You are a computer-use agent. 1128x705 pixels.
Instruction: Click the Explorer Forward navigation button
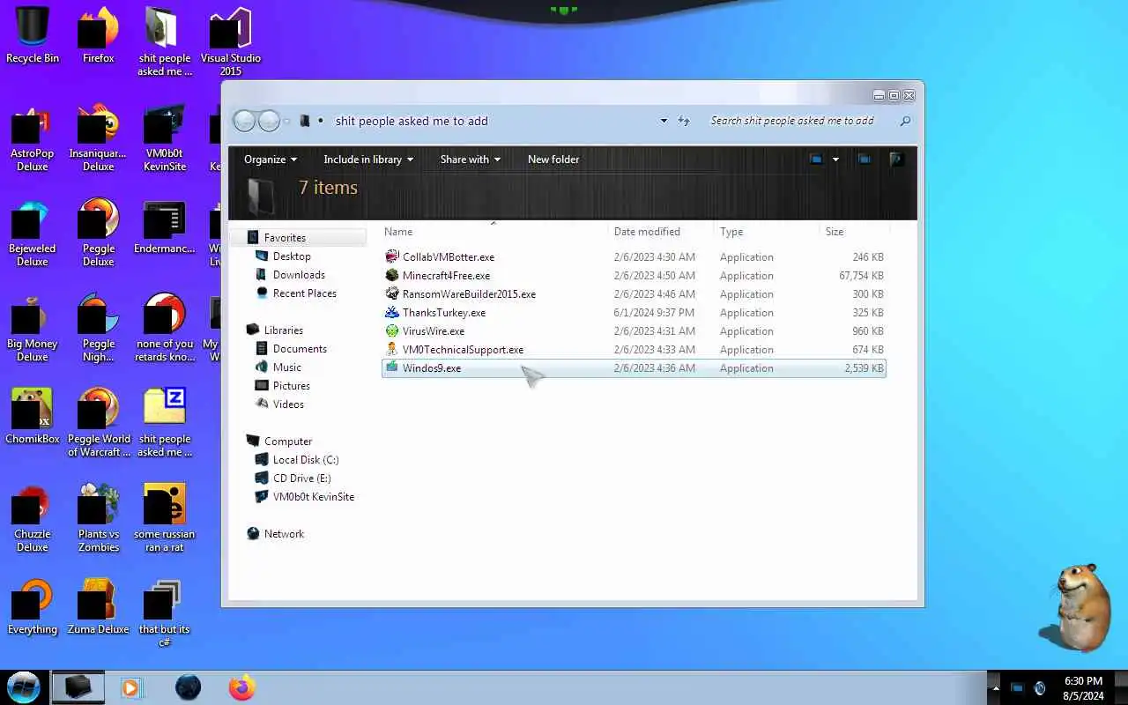pyautogui.click(x=269, y=121)
